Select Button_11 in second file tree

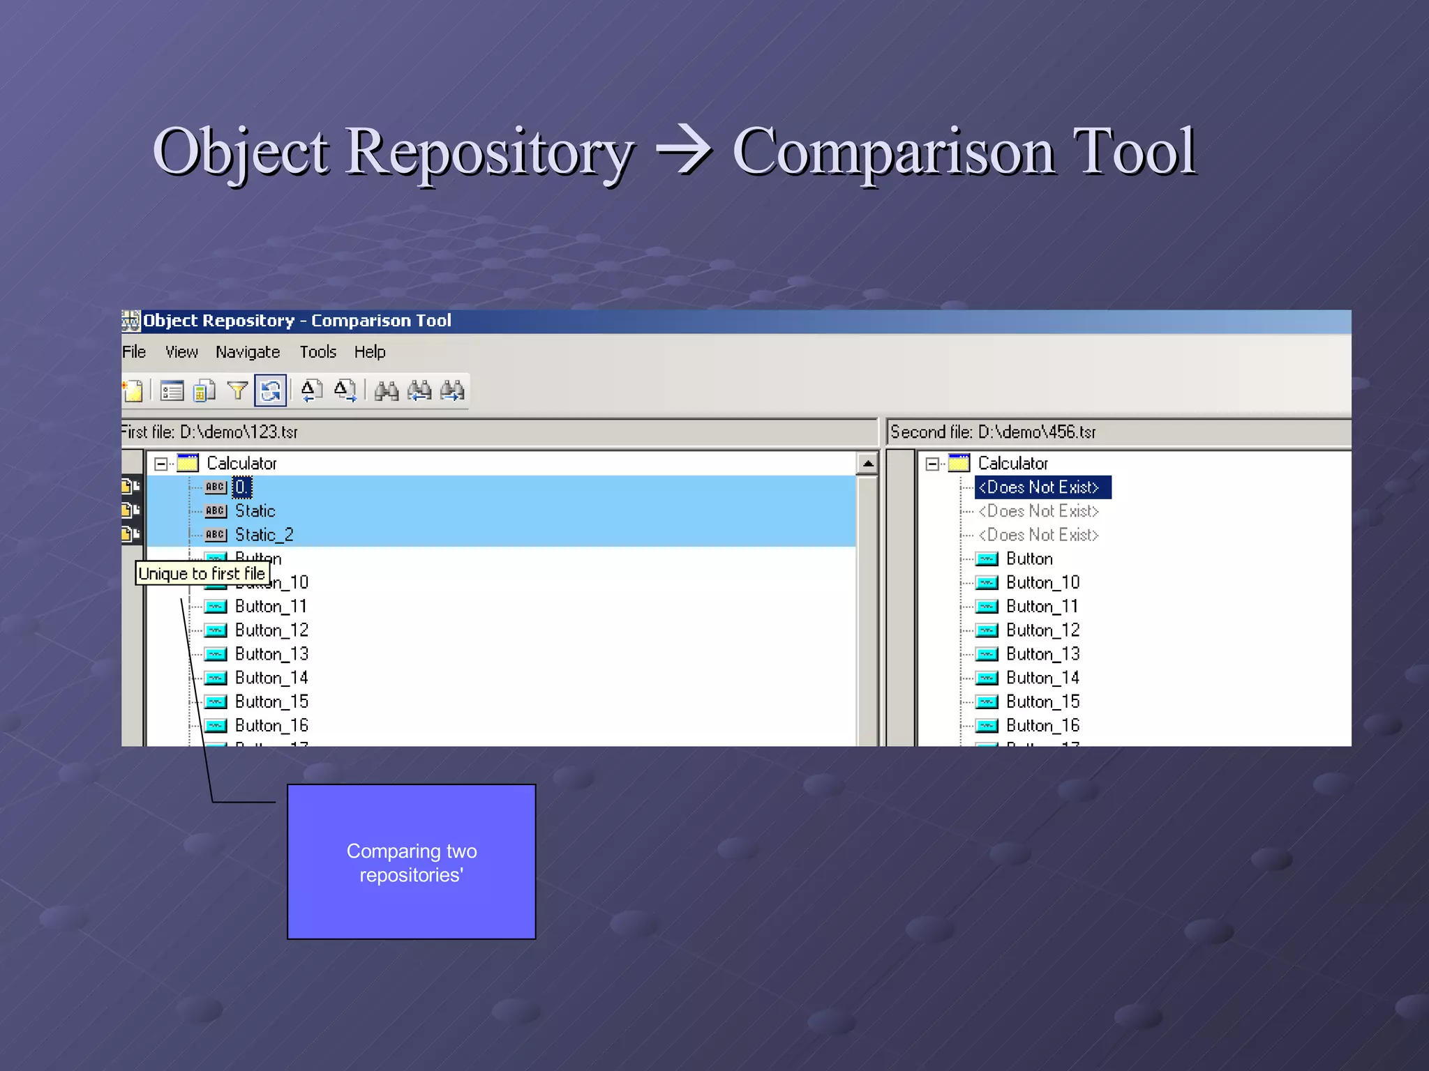click(1042, 607)
